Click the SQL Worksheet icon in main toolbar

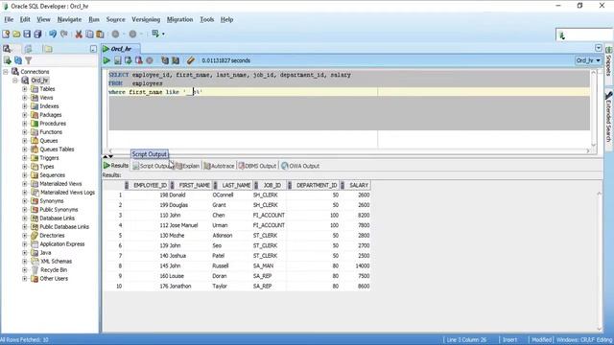pyautogui.click(x=155, y=34)
